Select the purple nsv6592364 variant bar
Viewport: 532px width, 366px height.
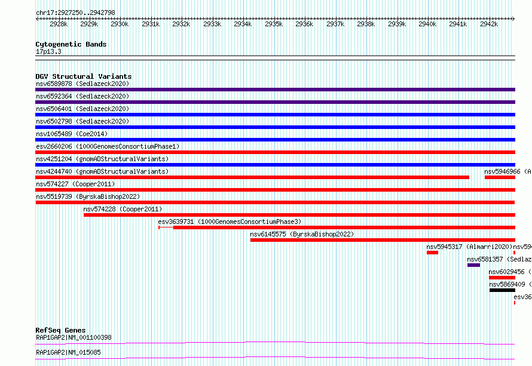coord(275,102)
